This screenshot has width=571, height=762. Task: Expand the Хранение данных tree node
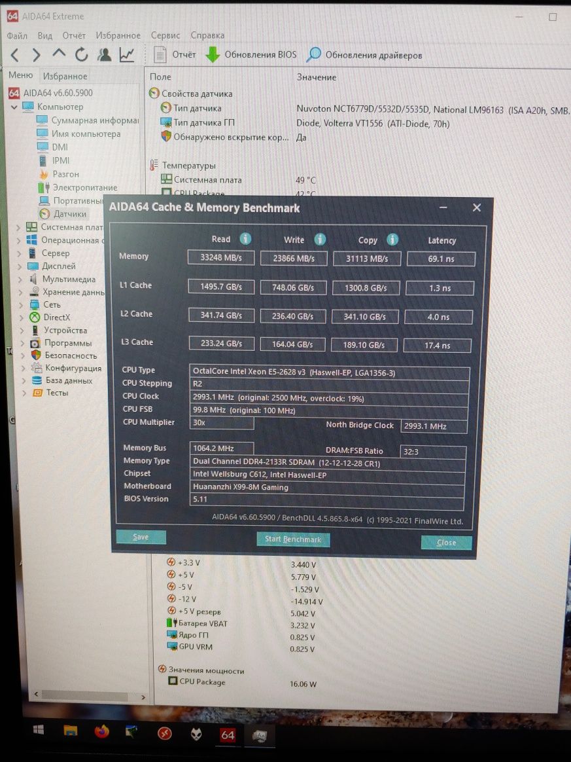(x=20, y=293)
